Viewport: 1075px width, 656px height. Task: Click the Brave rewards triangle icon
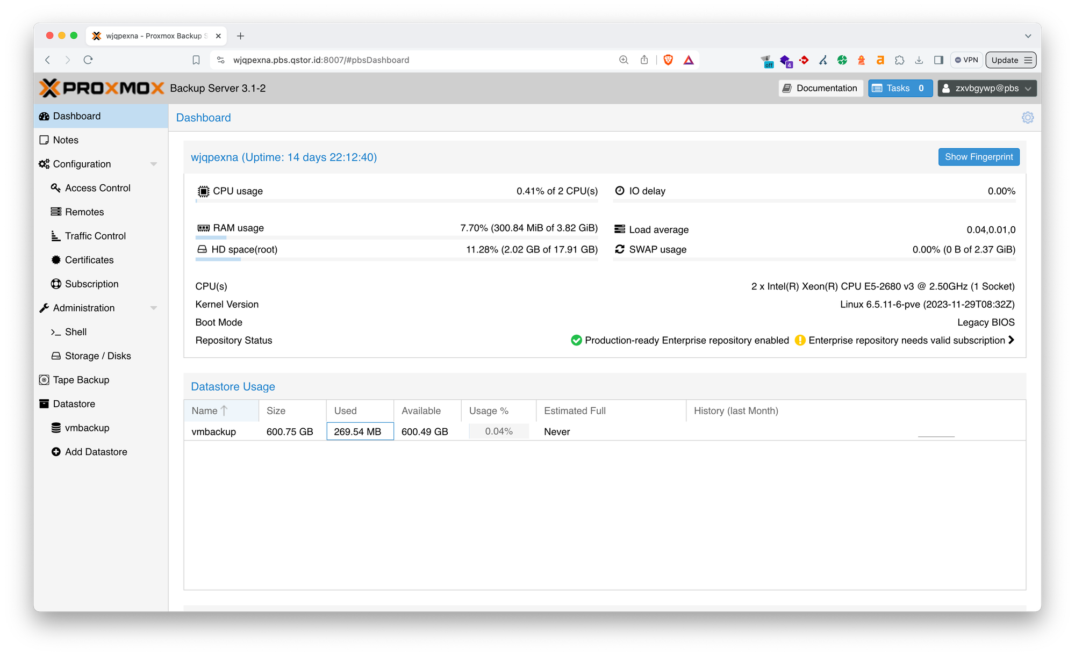click(689, 60)
